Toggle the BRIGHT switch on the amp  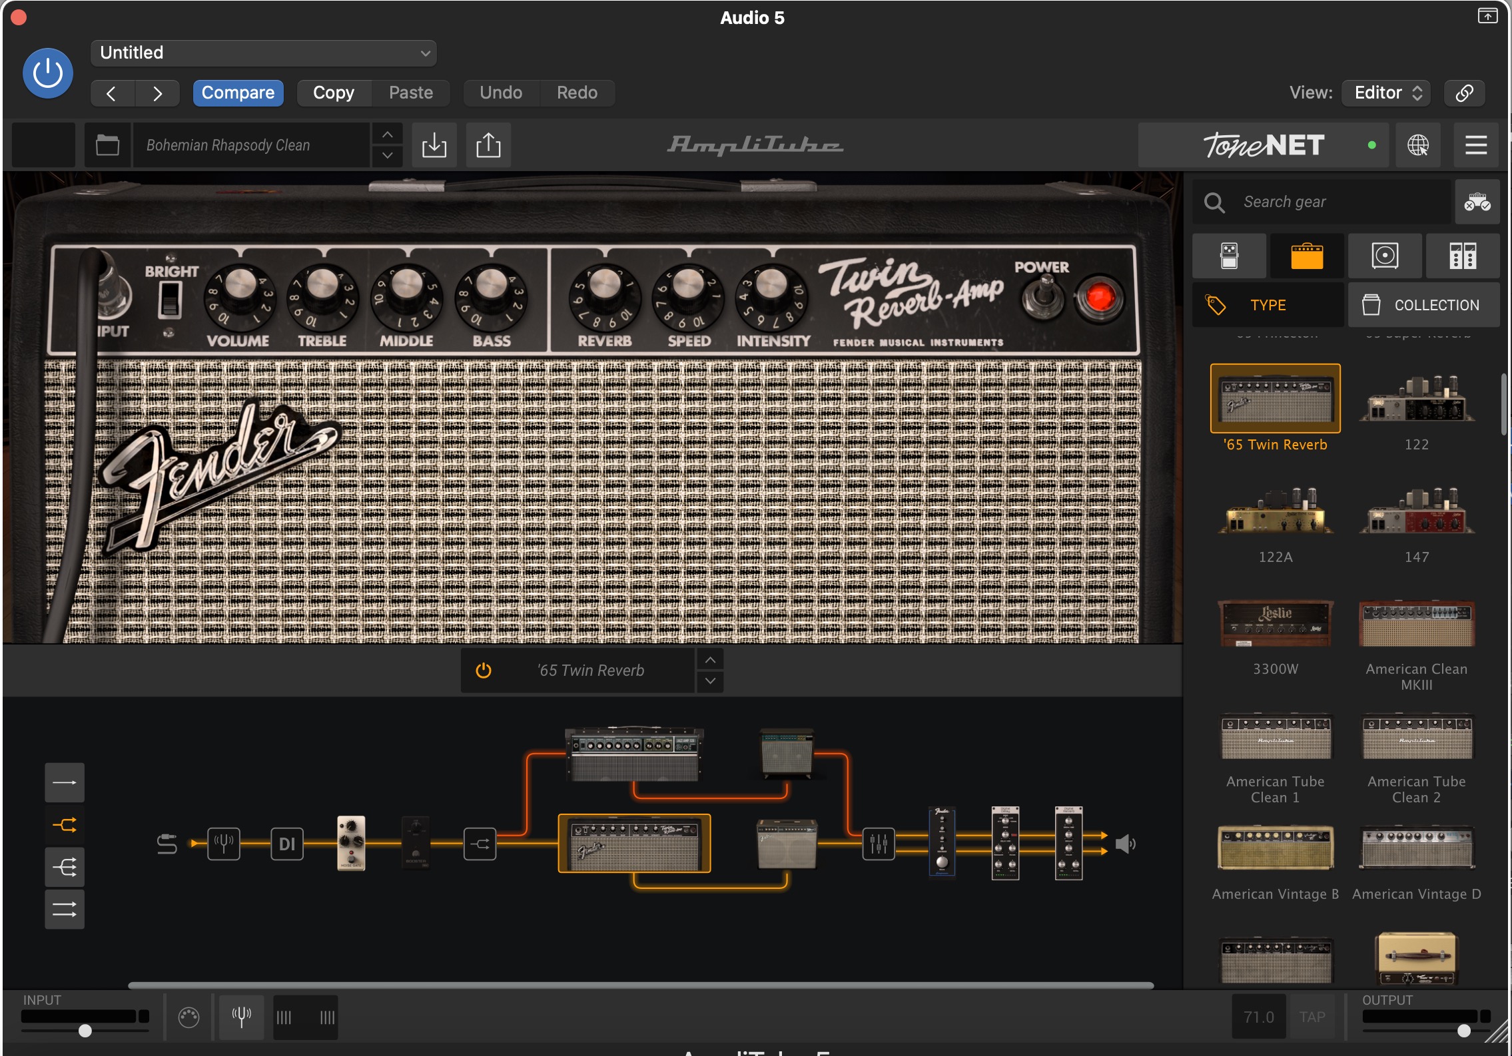pos(170,298)
